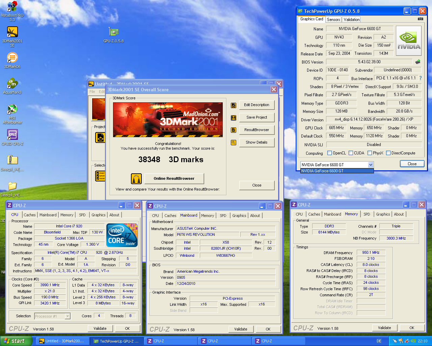The height and width of the screenshot is (346, 432).
Task: Open File menu in the 3DMark2001 window
Action: (x=92, y=92)
